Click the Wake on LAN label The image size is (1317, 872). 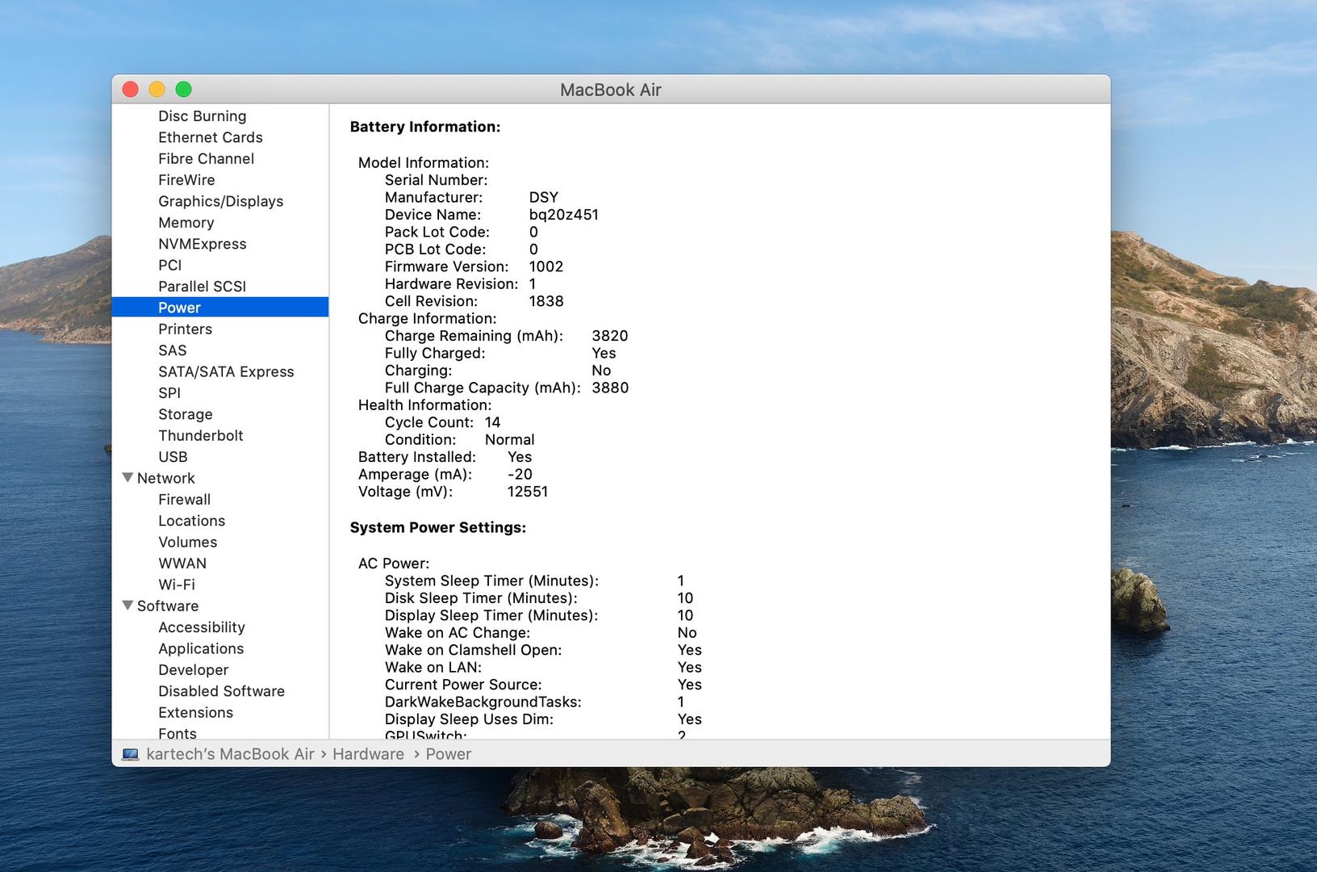point(433,668)
